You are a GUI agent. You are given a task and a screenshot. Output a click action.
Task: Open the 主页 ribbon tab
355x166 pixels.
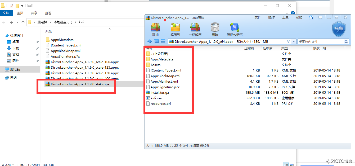20,13
